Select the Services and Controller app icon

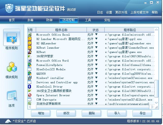coord(29,82)
